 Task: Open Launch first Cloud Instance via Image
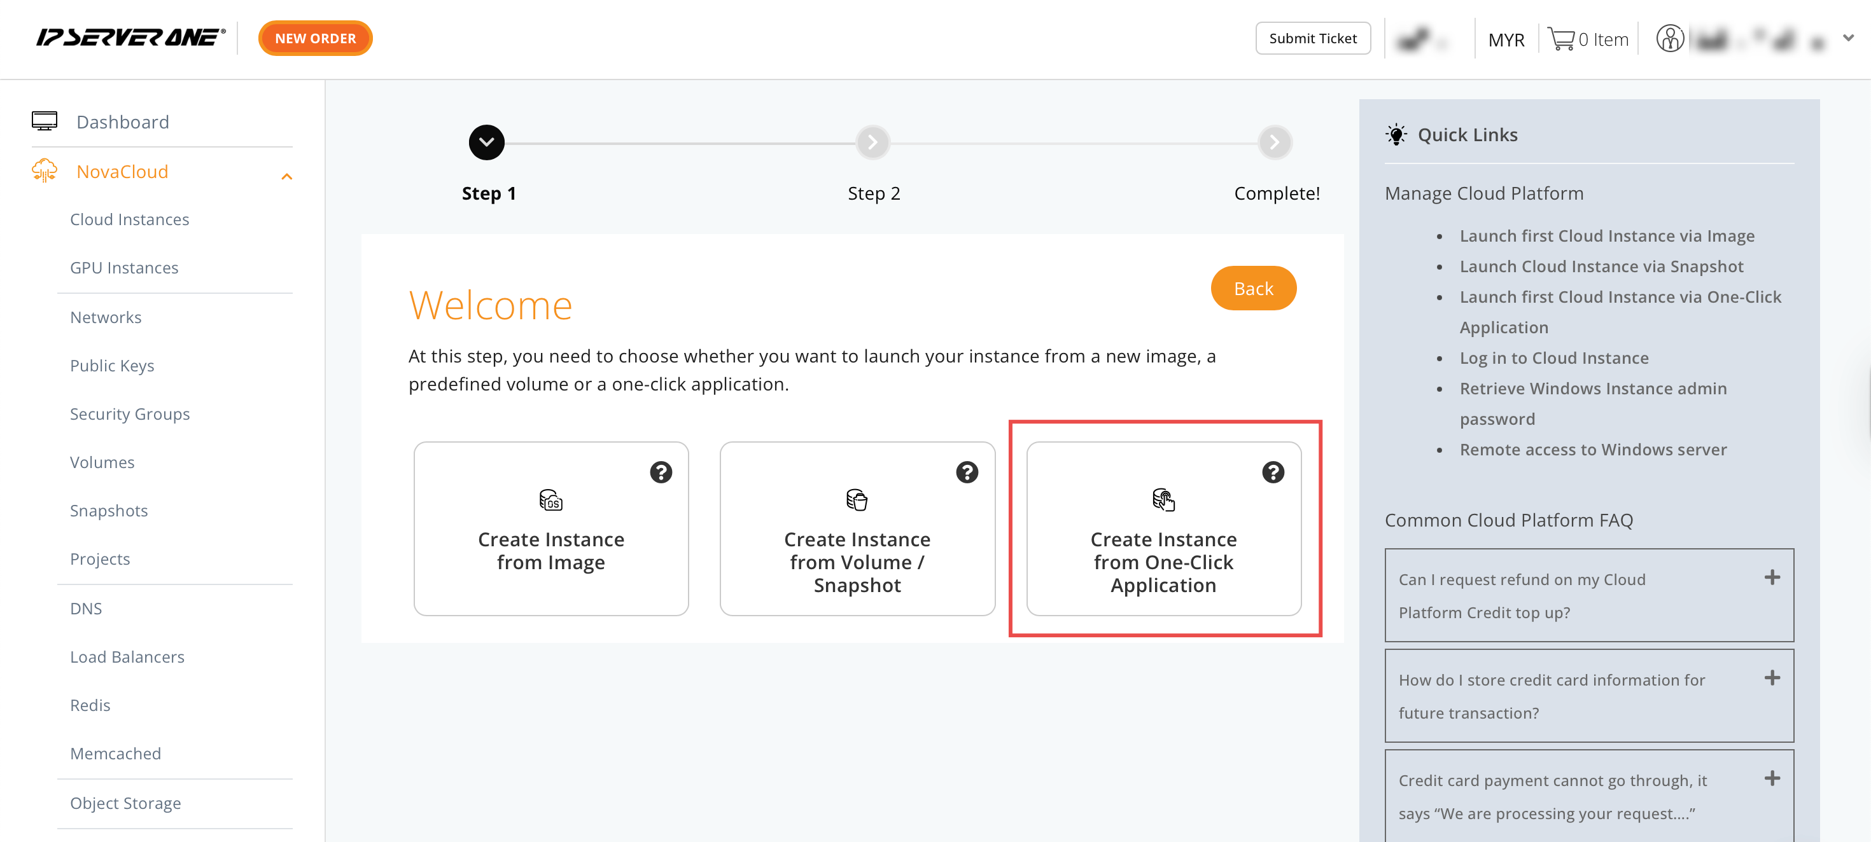click(1608, 236)
